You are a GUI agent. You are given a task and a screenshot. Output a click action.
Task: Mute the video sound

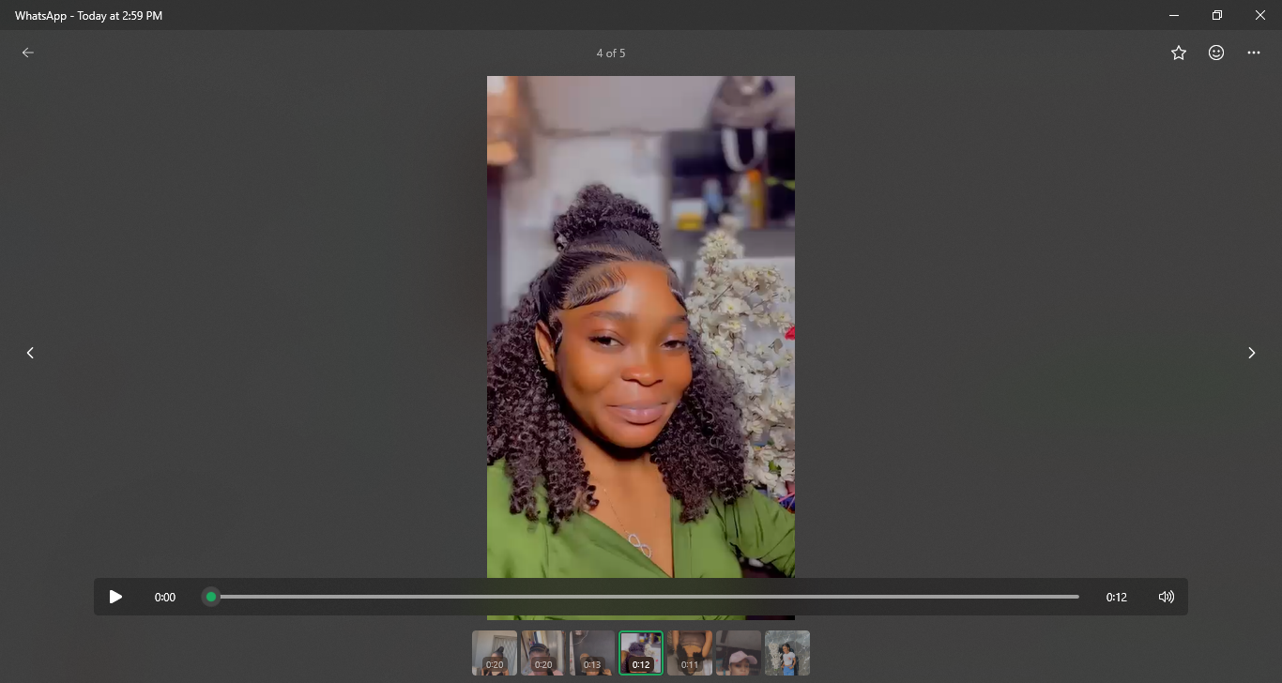(x=1167, y=597)
